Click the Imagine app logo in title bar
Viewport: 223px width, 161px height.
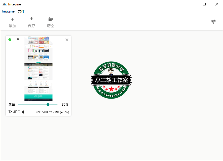click(4, 4)
